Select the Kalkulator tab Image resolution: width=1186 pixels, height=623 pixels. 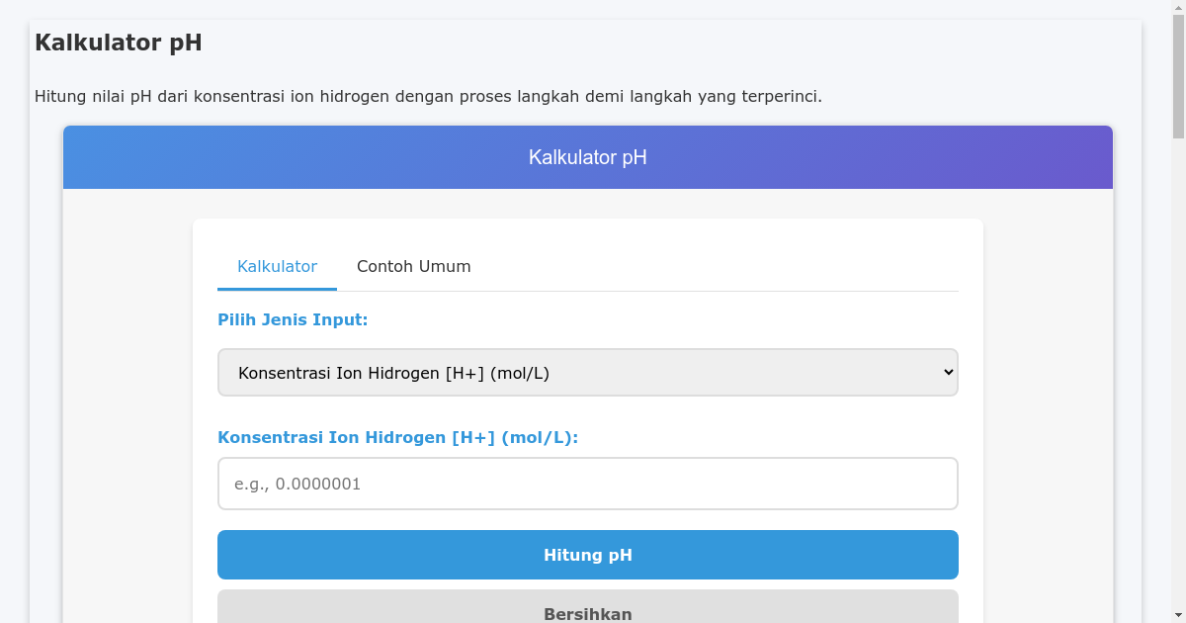277,266
